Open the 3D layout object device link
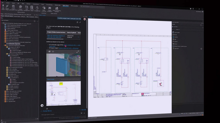220x123 pixels. [x=69, y=48]
